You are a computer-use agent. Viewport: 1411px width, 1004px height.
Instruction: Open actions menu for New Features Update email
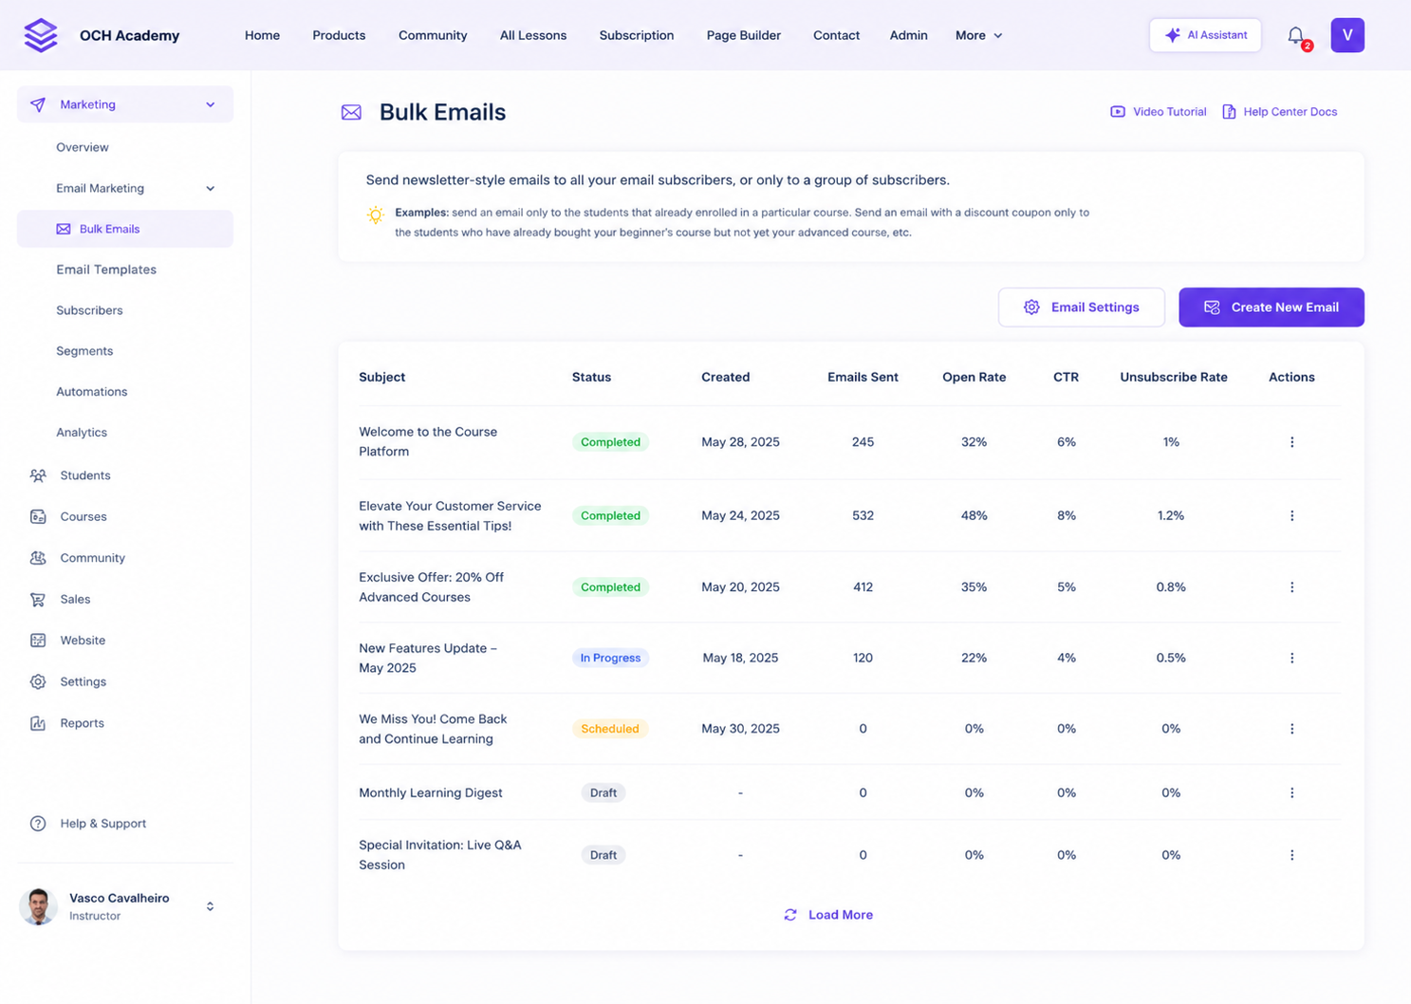1291,658
